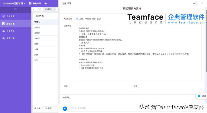Screen dimensions: 207x113
Task: Open the 20条/页 page size dropdown
Action: [x=50, y=108]
